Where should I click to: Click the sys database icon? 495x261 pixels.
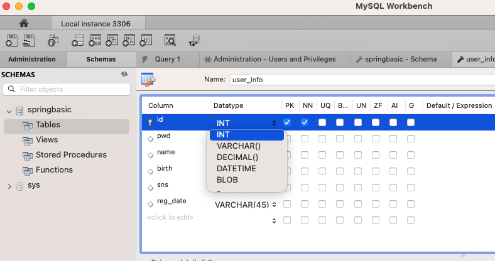[19, 186]
